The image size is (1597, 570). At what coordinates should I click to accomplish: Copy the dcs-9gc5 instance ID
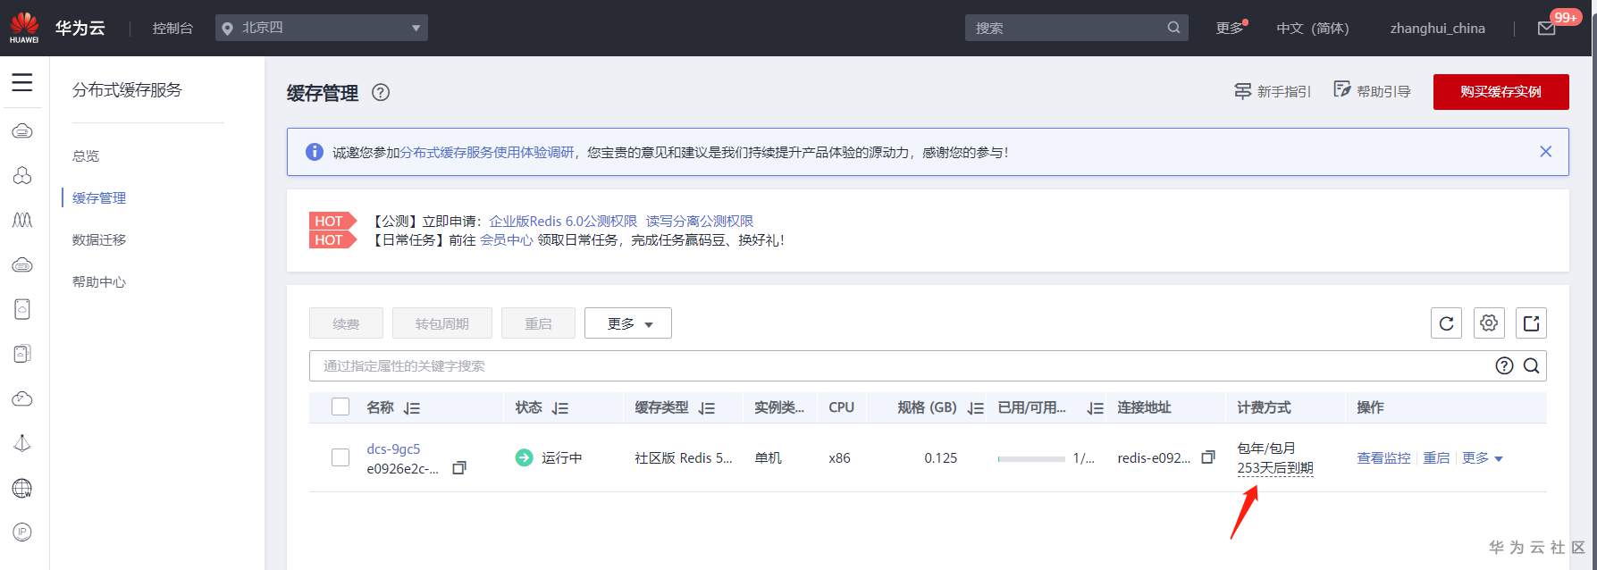459,468
